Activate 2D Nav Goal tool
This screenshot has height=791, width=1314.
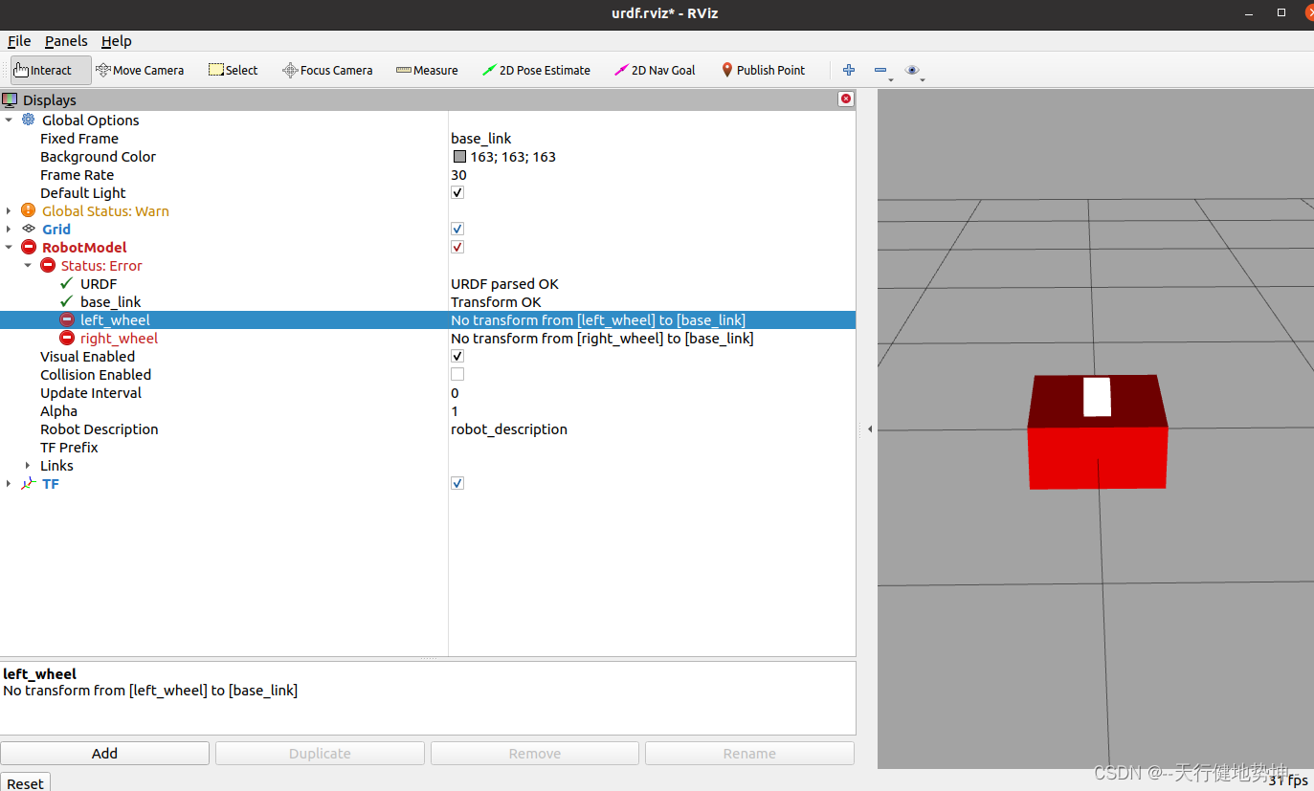[655, 70]
